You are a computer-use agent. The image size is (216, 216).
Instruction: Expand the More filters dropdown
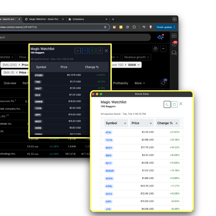[140, 83]
